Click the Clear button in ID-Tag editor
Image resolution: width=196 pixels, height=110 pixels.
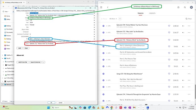coord(26,48)
